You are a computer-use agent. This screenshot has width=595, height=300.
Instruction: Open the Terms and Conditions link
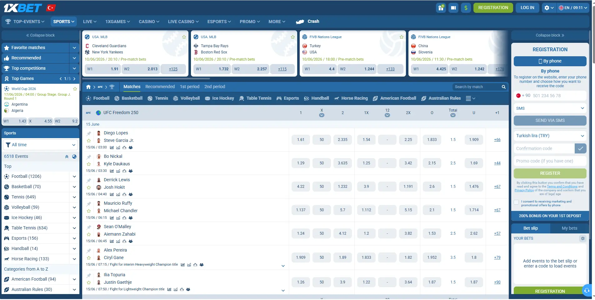[562, 187]
